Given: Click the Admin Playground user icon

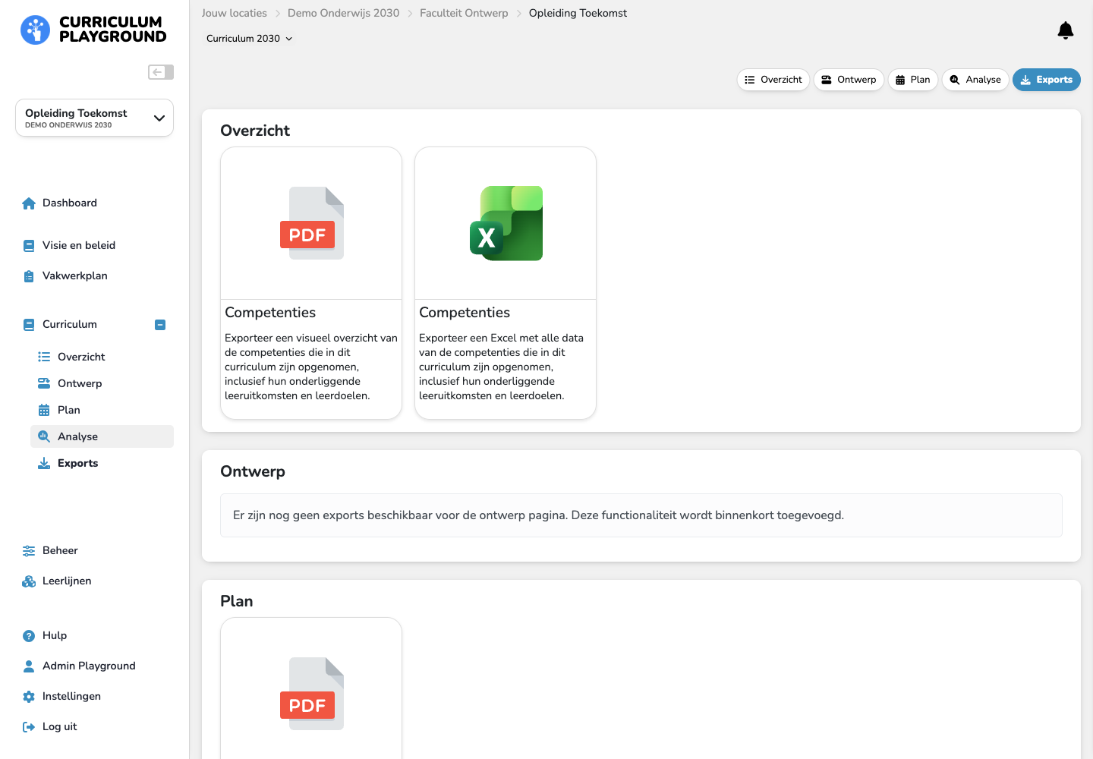Looking at the screenshot, I should pyautogui.click(x=29, y=666).
